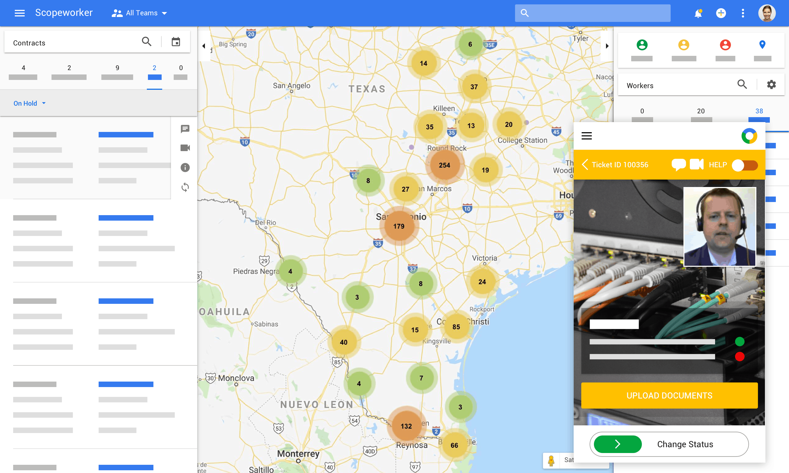
Task: Click the 179 cluster at San Antonio
Action: 399,226
